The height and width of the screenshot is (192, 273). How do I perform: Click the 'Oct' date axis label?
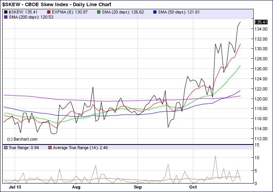point(193,187)
